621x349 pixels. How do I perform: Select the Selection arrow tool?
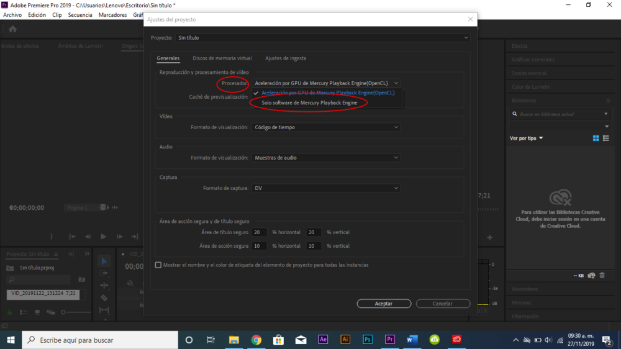click(104, 261)
